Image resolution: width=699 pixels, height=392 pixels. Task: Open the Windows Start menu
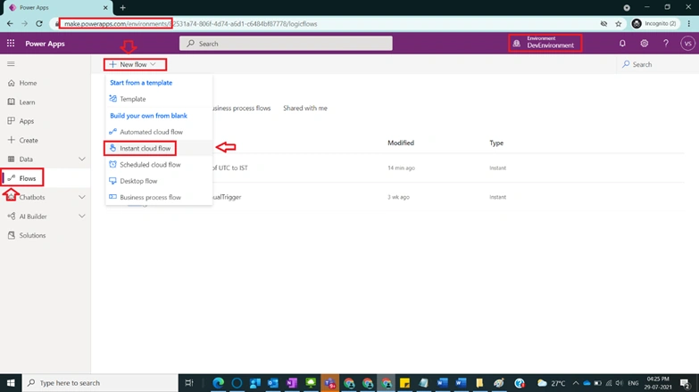pos(11,383)
